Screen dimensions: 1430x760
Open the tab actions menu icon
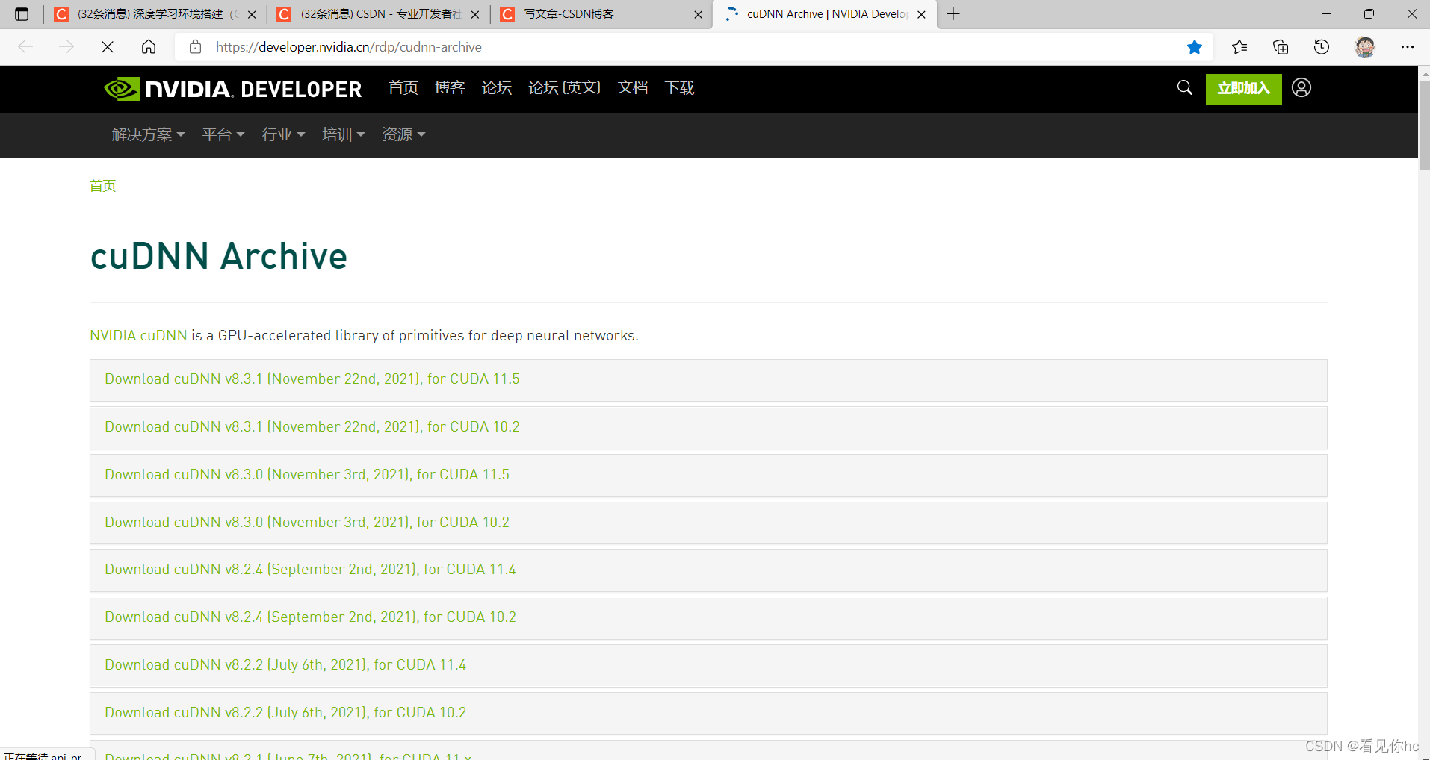point(22,14)
